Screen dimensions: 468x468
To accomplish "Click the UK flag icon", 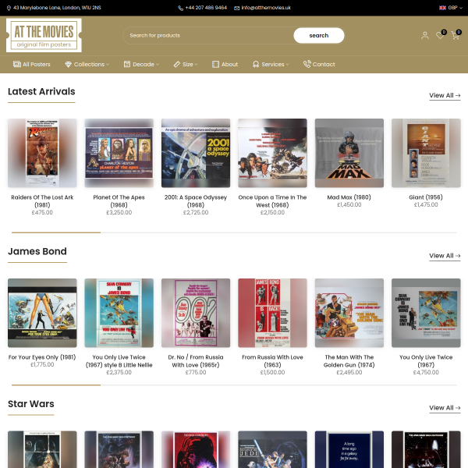I will [442, 8].
